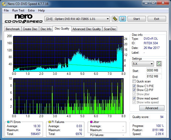Switch to the Advanced Disc Quality tab
The width and height of the screenshot is (171, 140).
click(x=86, y=29)
